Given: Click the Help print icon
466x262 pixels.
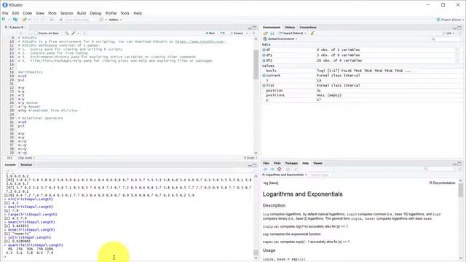Looking at the screenshot, I should [288, 170].
